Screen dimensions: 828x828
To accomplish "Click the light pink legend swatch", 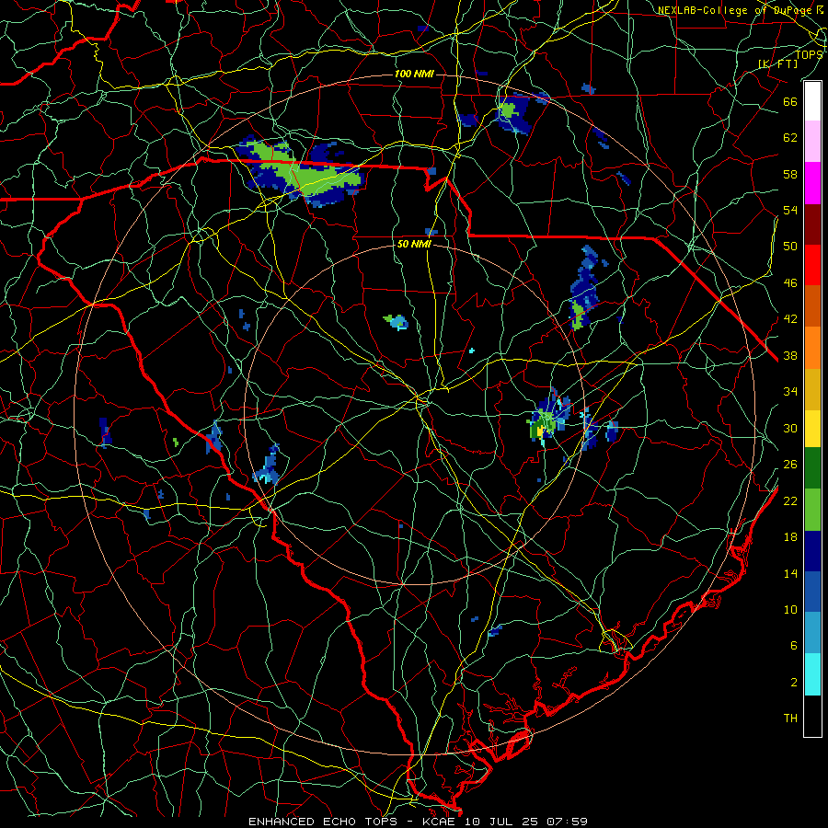I will (x=812, y=142).
